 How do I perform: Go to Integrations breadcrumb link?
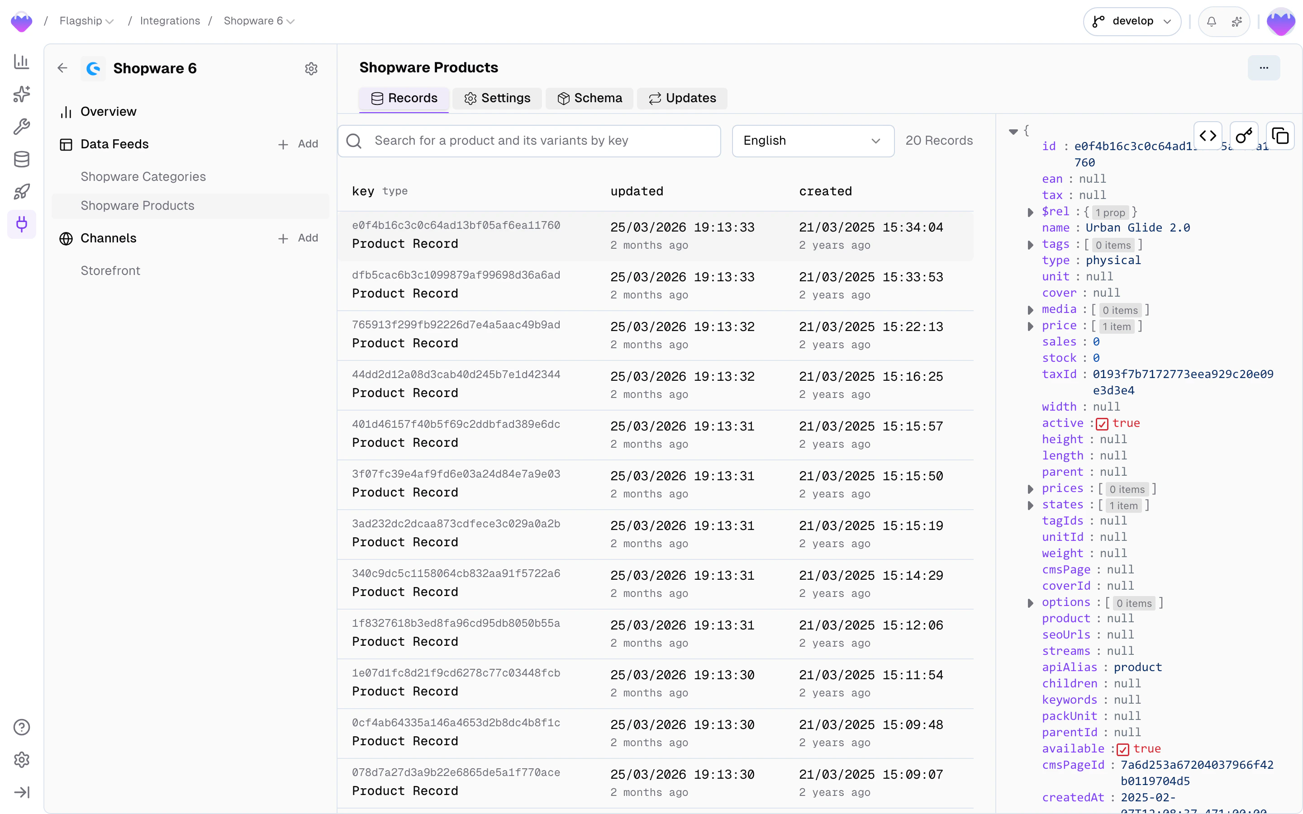pos(170,21)
